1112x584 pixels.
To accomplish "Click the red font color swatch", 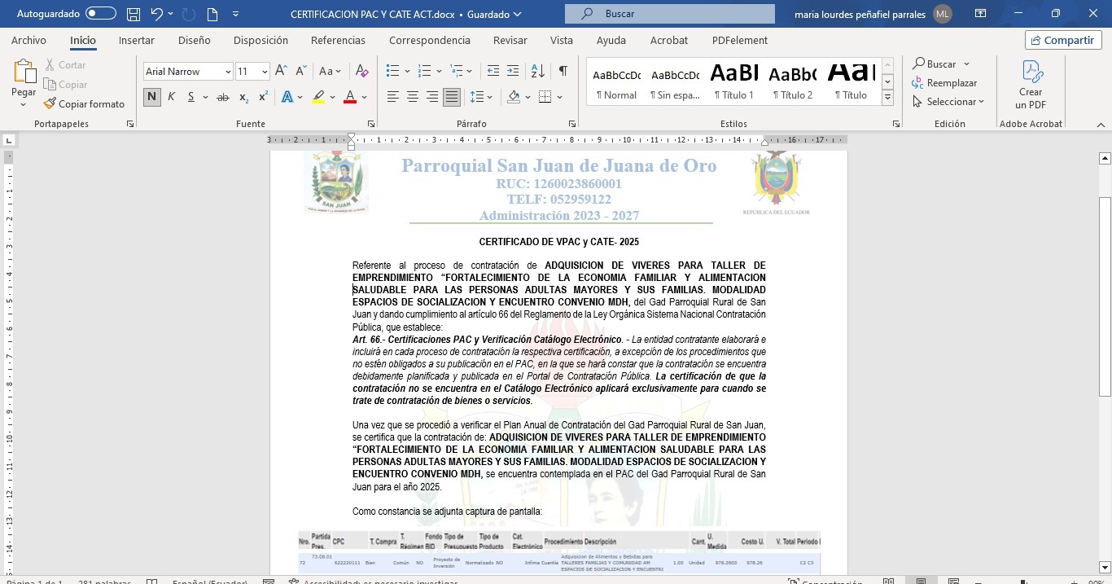I will tap(350, 97).
